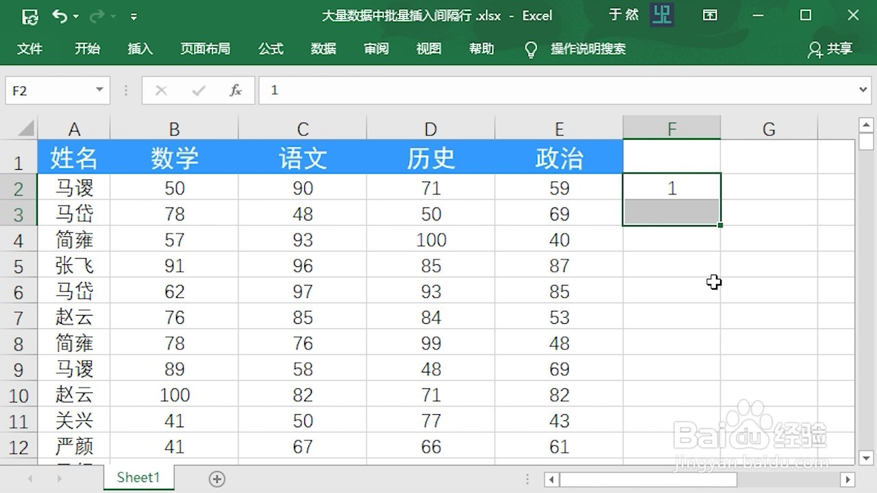Click the 100 value in 赵云 row
The width and height of the screenshot is (877, 493).
point(174,395)
